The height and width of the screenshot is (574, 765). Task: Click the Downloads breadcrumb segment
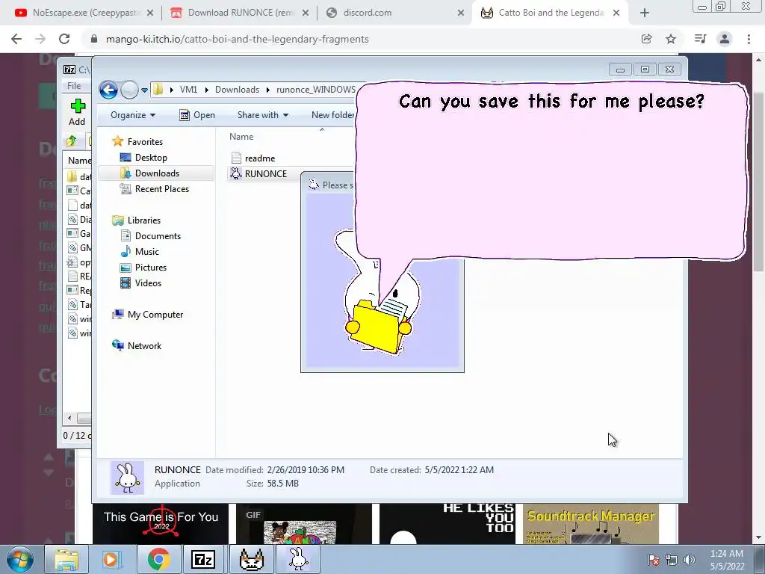tap(237, 90)
